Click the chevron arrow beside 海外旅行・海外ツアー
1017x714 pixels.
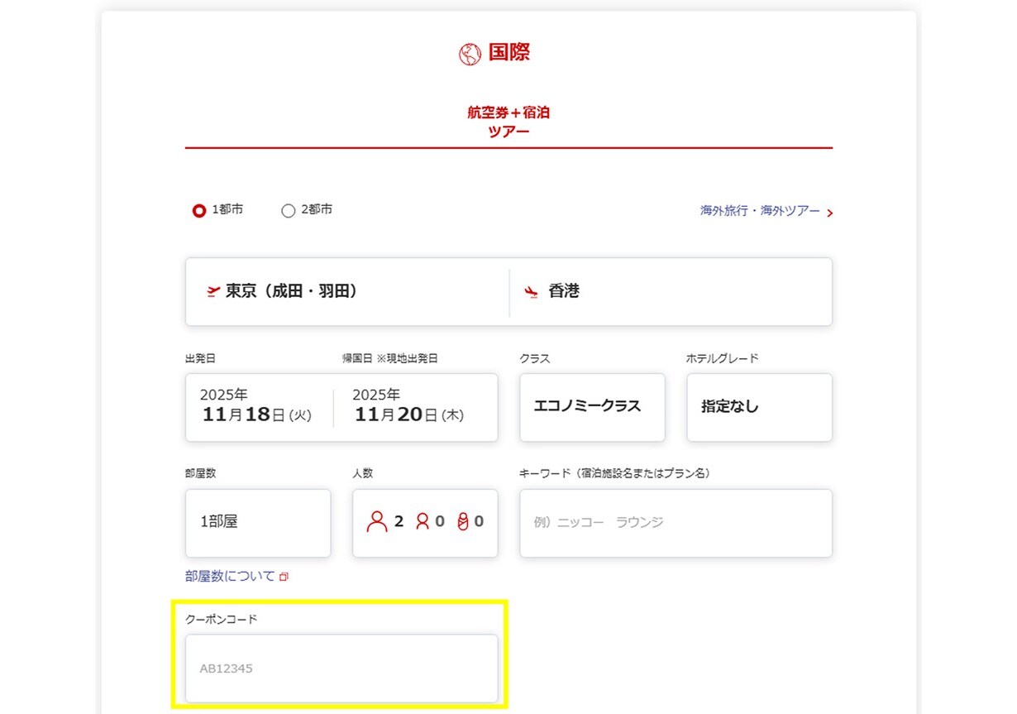click(x=832, y=213)
